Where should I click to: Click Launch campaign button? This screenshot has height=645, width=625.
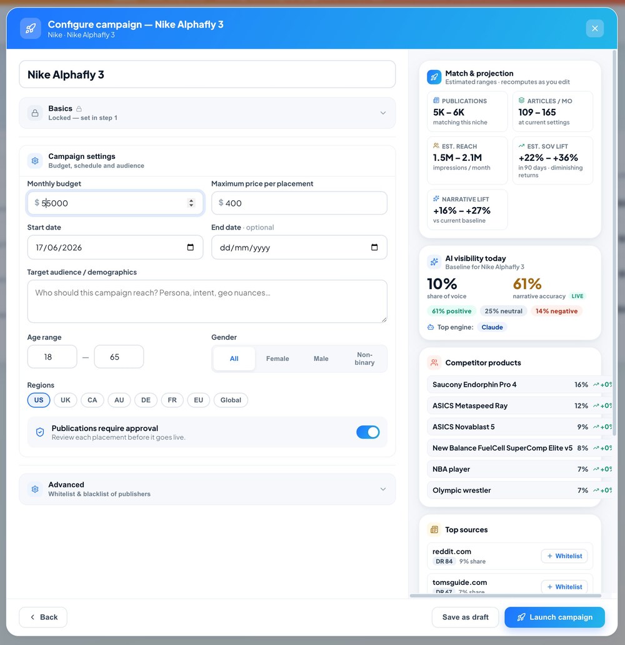tap(555, 617)
